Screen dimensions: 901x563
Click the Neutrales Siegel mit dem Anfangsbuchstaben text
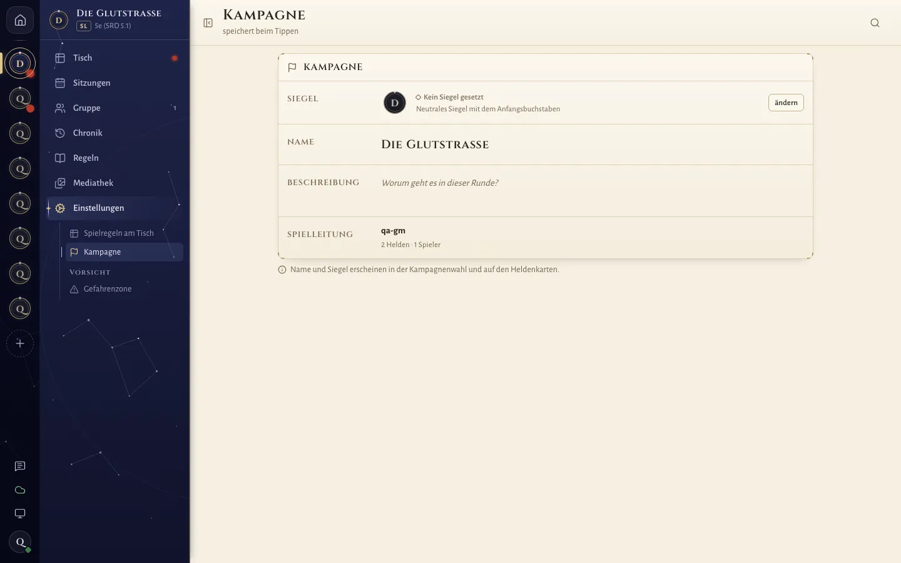[488, 109]
